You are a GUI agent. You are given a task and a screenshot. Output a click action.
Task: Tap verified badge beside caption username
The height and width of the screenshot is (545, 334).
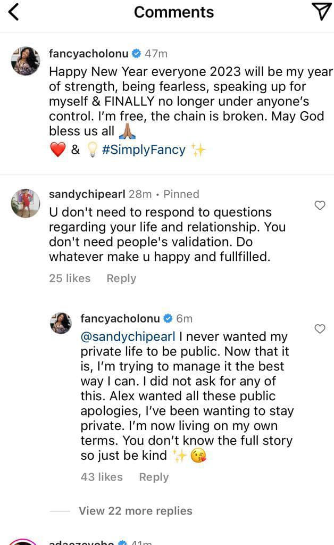click(x=136, y=53)
